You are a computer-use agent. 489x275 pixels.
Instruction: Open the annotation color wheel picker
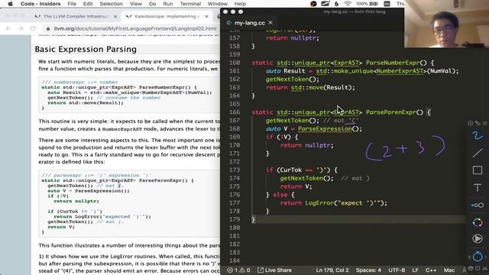477,222
